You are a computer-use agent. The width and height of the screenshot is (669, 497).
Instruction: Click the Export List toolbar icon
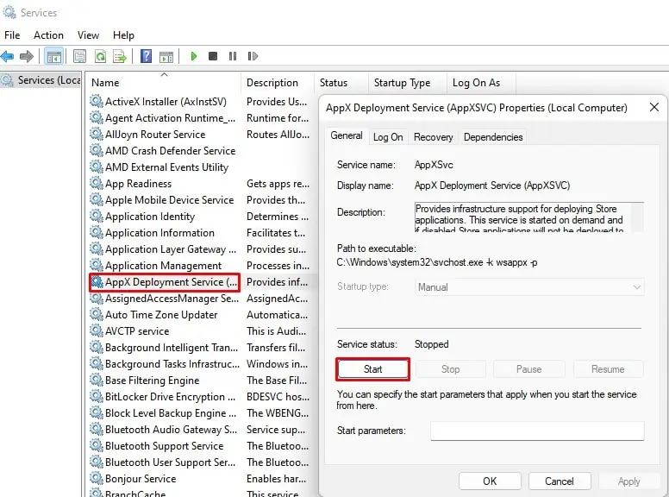120,56
